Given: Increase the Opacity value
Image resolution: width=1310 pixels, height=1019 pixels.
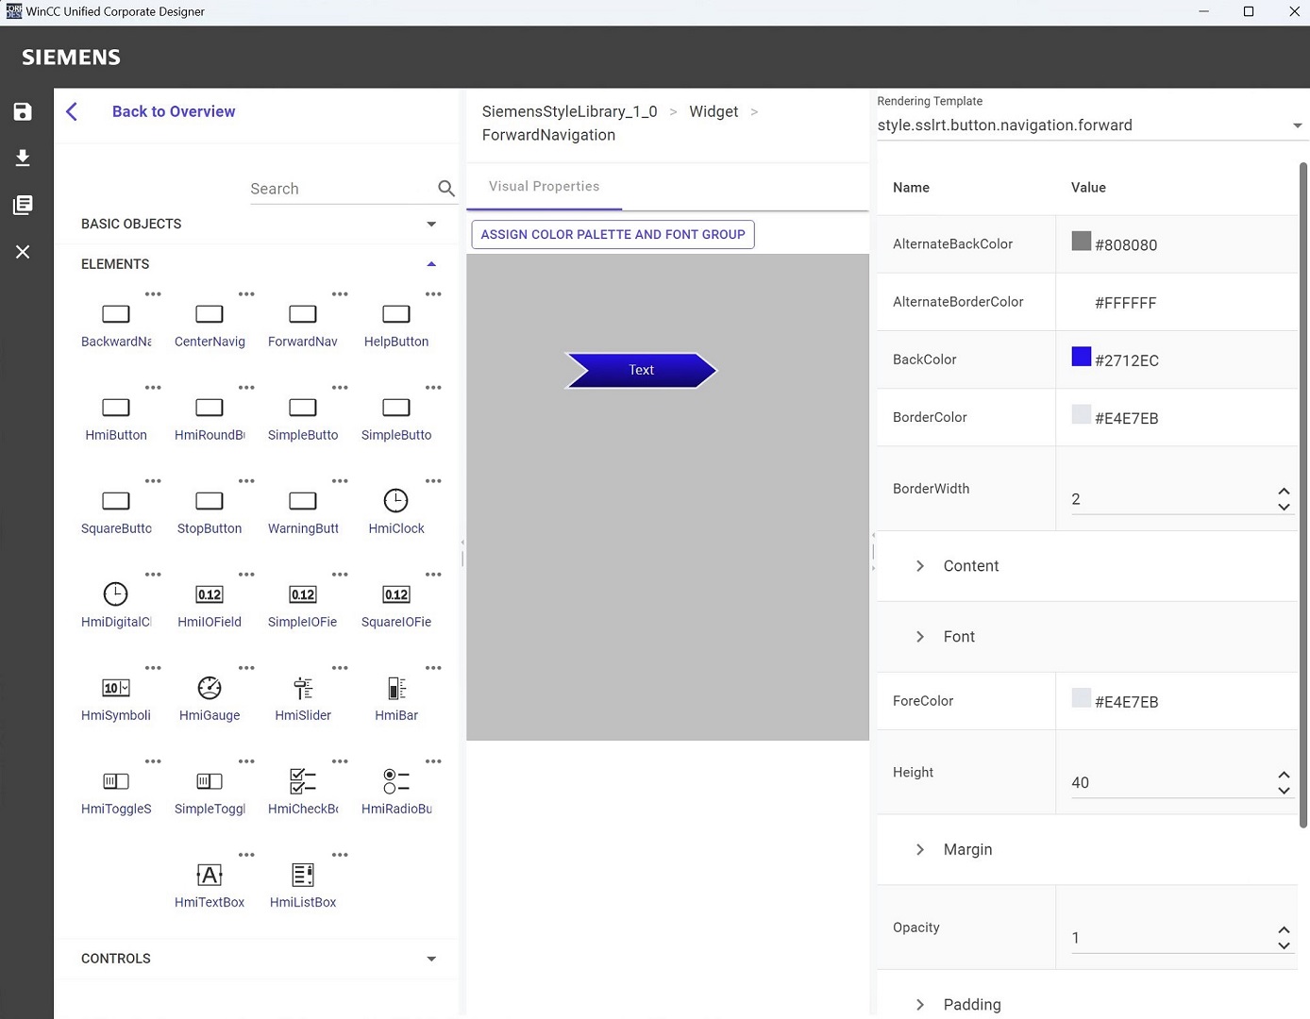Looking at the screenshot, I should 1284,930.
